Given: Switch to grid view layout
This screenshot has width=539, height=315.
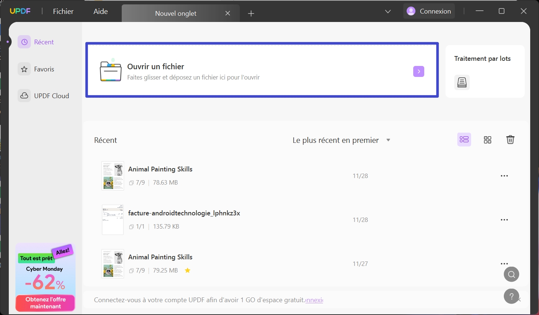Looking at the screenshot, I should click(488, 140).
